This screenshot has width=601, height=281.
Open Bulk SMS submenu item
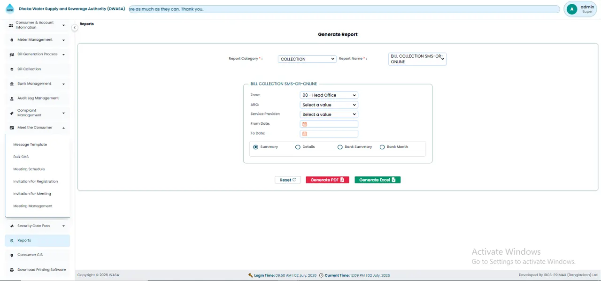21,157
